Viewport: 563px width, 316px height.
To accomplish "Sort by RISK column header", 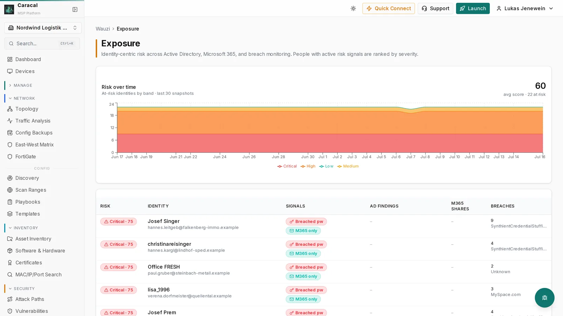I will pyautogui.click(x=105, y=206).
